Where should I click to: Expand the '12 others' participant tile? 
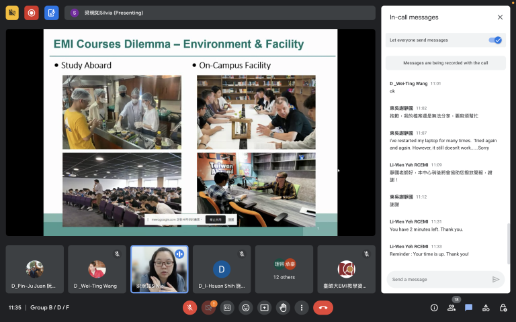coord(284,269)
